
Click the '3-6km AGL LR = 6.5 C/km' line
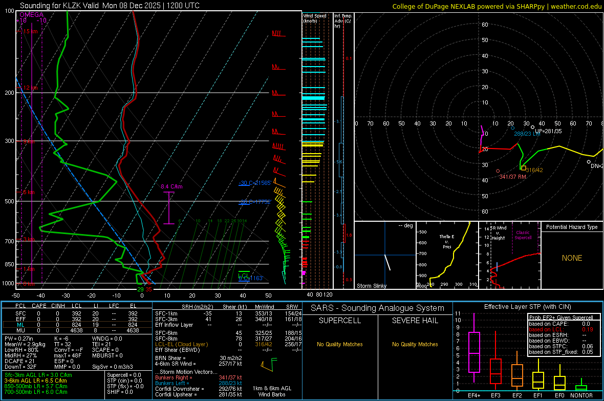tap(35, 381)
